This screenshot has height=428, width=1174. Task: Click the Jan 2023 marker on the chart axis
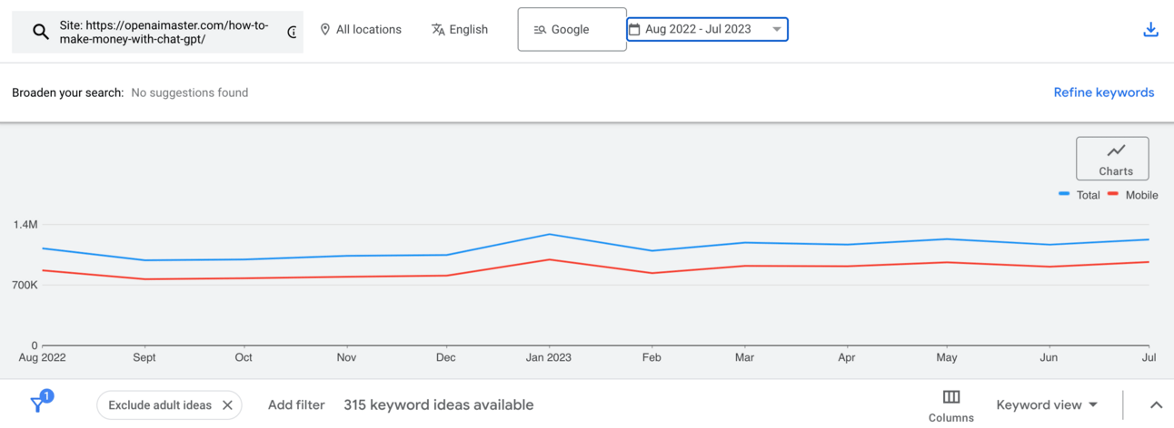[x=548, y=357]
